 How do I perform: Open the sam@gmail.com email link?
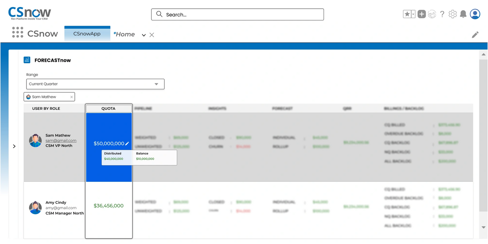(x=61, y=140)
